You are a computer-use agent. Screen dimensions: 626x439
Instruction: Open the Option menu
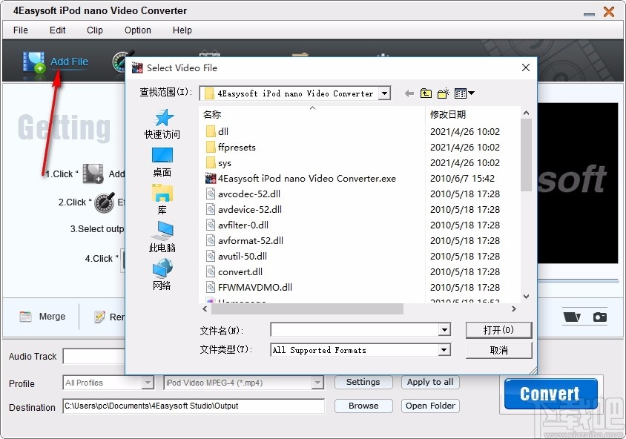137,30
